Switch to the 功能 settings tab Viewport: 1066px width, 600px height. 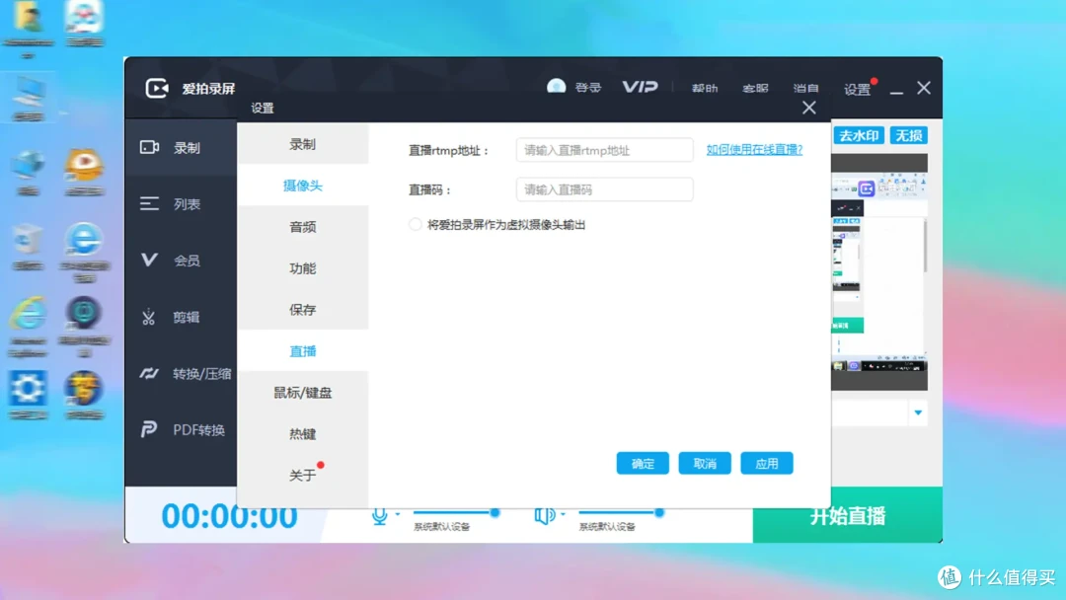(x=303, y=268)
